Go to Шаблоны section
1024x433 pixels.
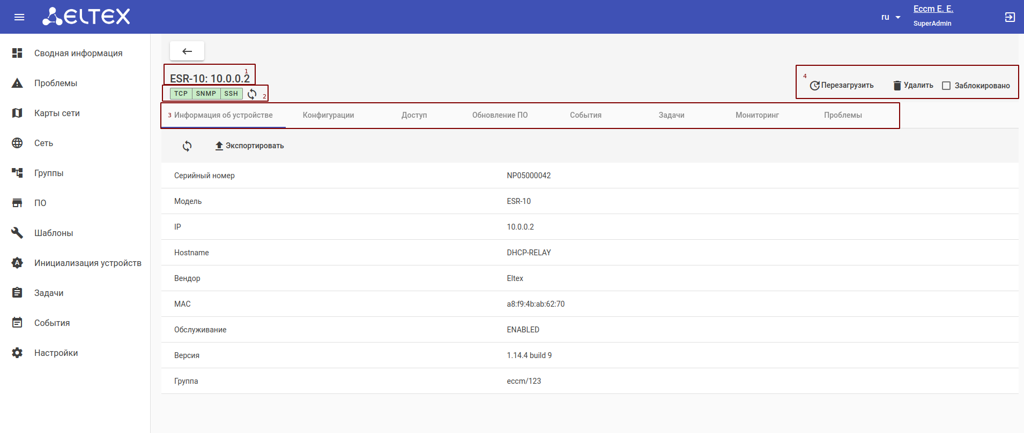(x=54, y=233)
